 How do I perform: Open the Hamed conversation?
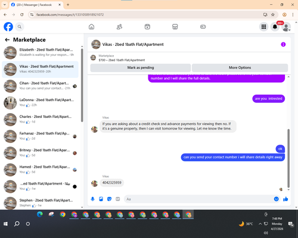coord(40,170)
